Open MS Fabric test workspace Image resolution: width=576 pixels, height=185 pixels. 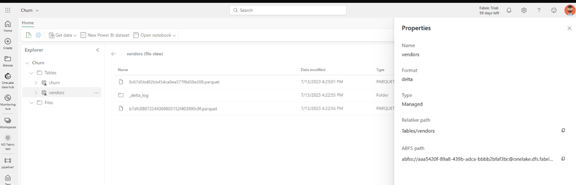tap(7, 143)
